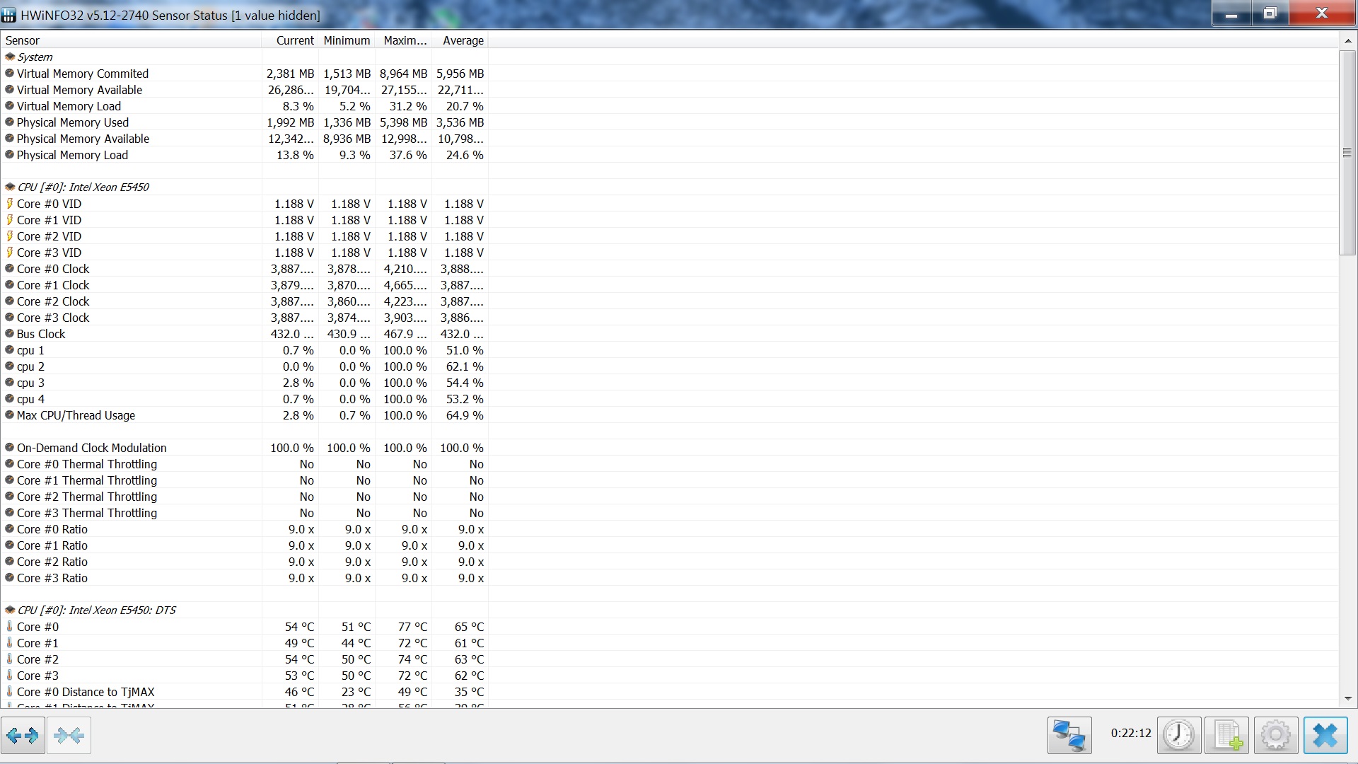Click the HWiNFO32 title bar app icon
Viewport: 1358px width, 764px height.
[x=9, y=15]
